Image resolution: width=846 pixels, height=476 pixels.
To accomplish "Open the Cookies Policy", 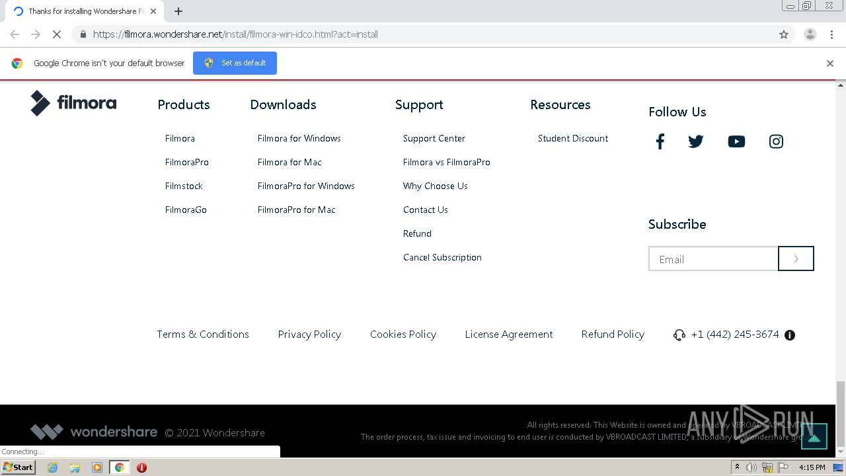I will coord(403,335).
